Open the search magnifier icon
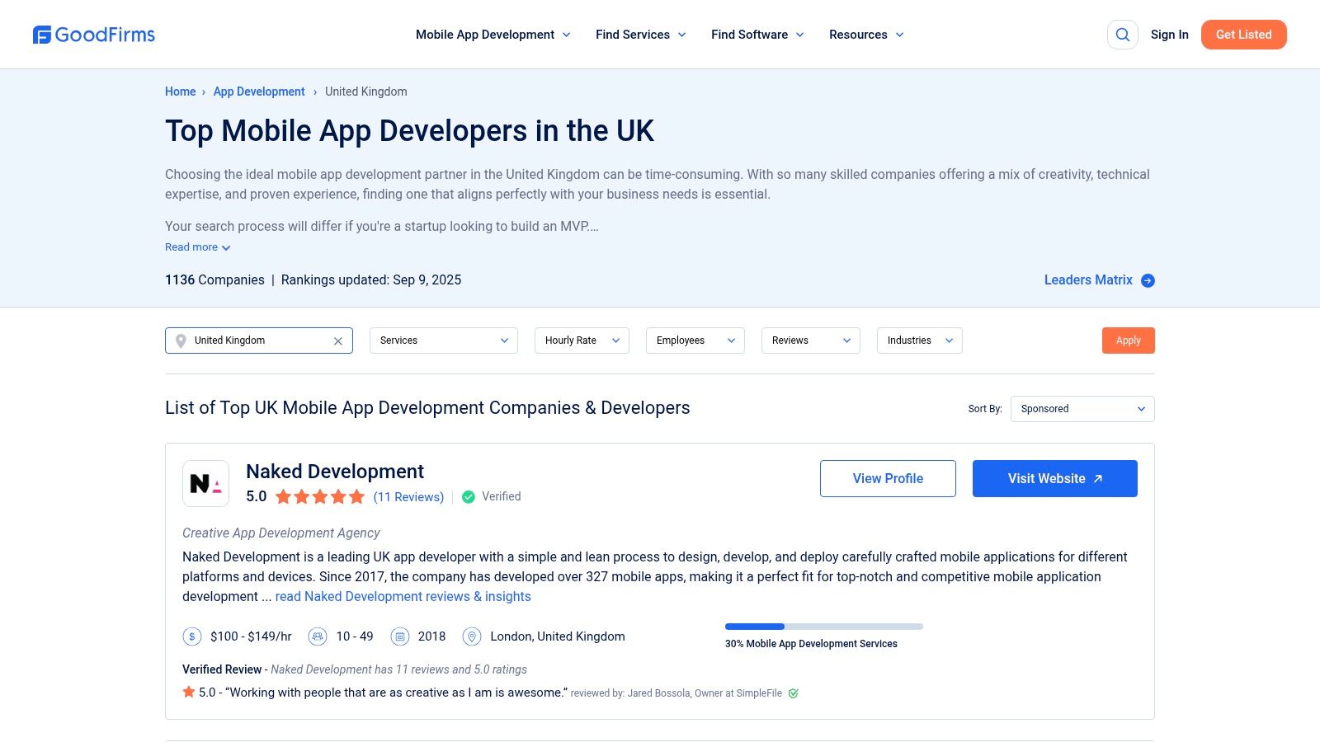 pos(1122,35)
